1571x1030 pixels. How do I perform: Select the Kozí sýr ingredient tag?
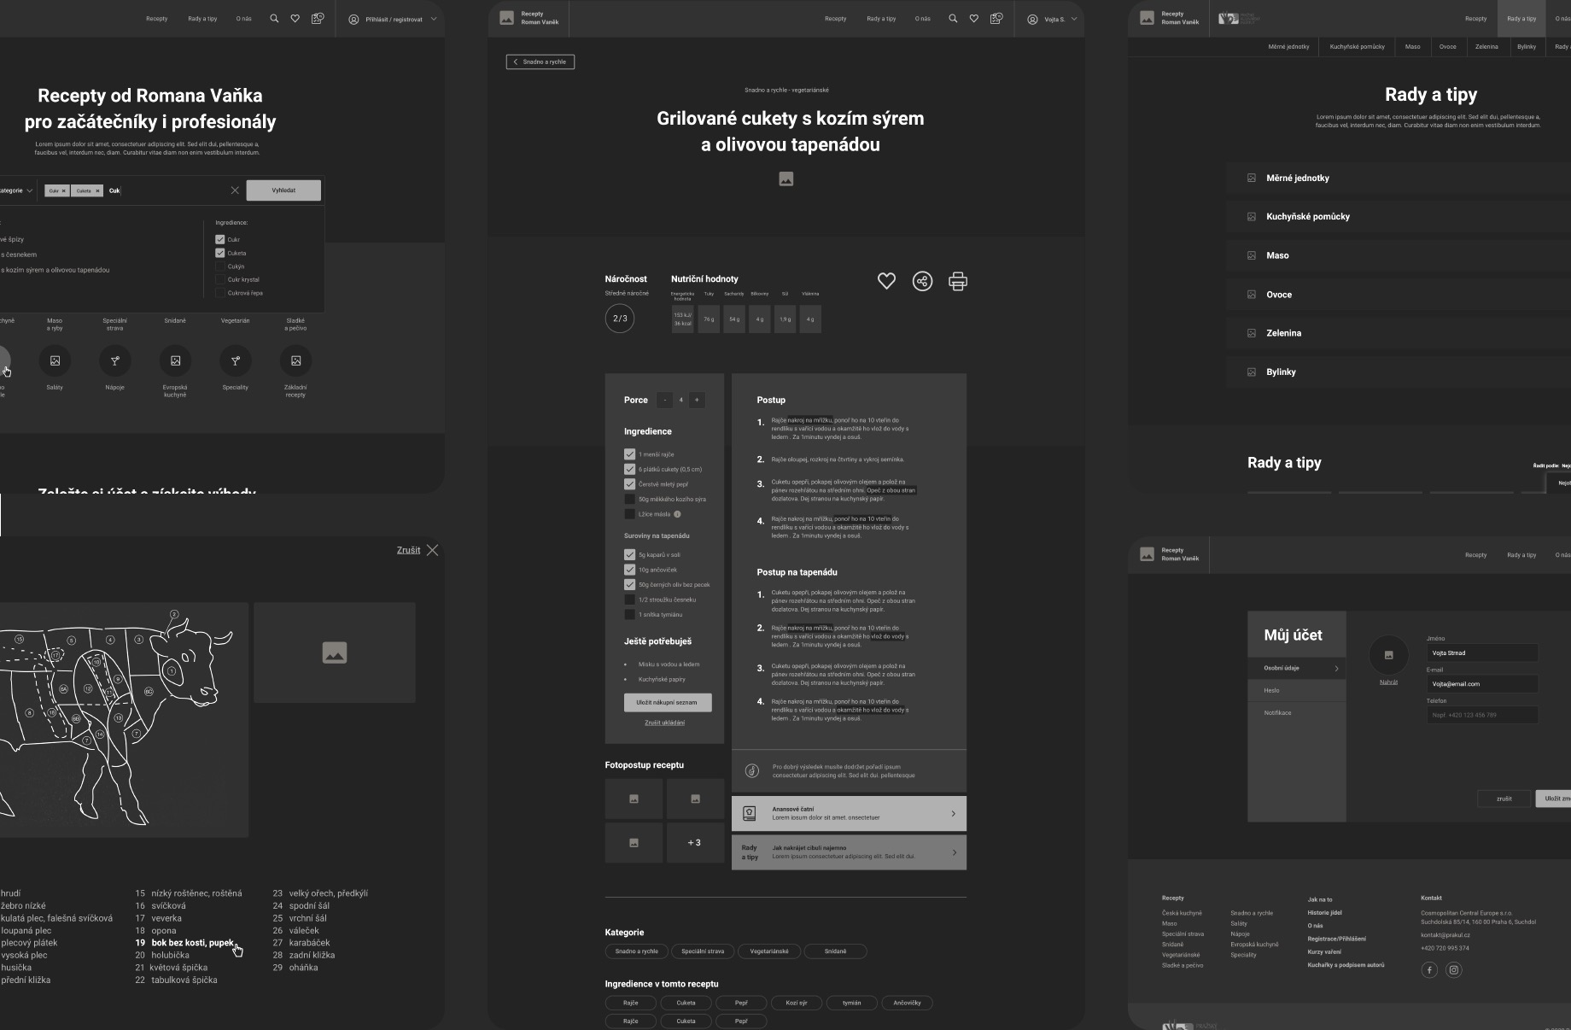pyautogui.click(x=797, y=1003)
